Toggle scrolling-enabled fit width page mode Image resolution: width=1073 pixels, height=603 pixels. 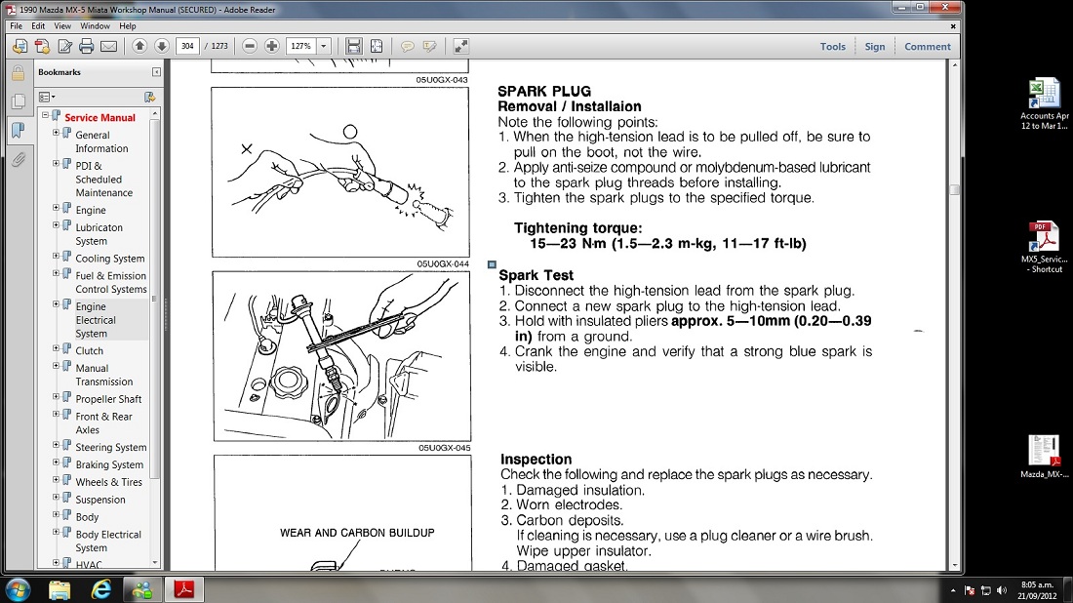click(x=354, y=47)
